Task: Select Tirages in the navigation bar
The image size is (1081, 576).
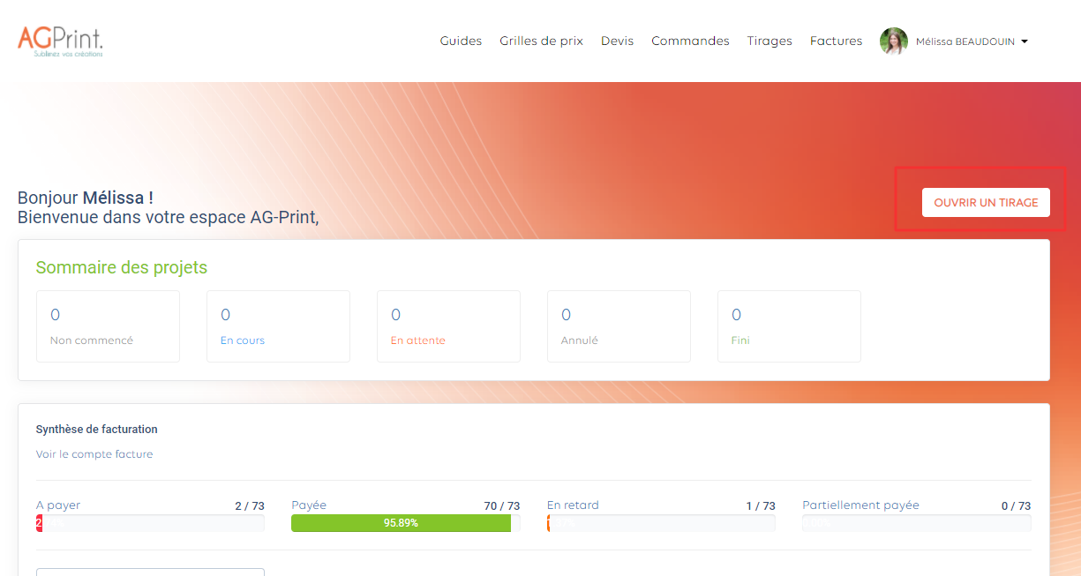Action: tap(769, 41)
